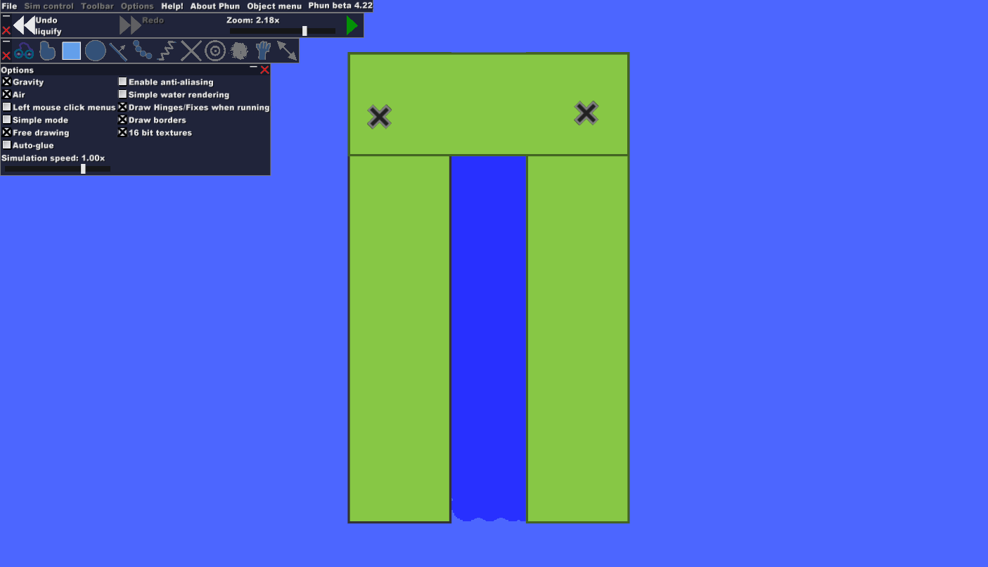Image resolution: width=988 pixels, height=567 pixels.
Task: Click the Redo label
Action: [x=153, y=20]
